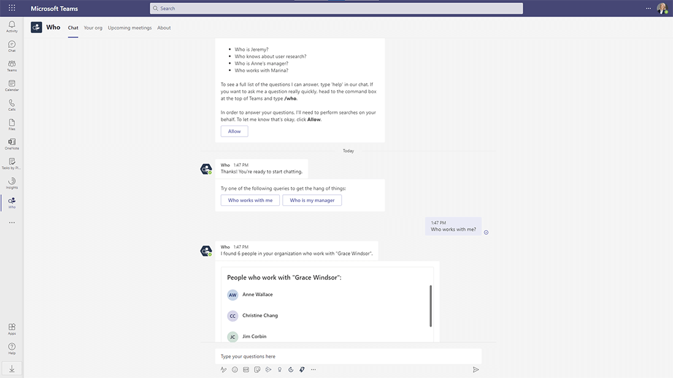
Task: Insert a GIF into the message
Action: pos(245,369)
